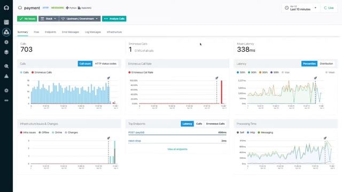This screenshot has width=342, height=192.
Task: Select Call count view in Calls panel
Action: coord(85,63)
